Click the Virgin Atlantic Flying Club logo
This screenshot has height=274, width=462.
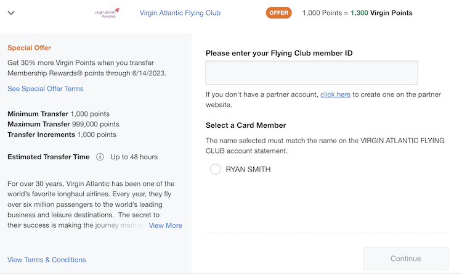(107, 14)
